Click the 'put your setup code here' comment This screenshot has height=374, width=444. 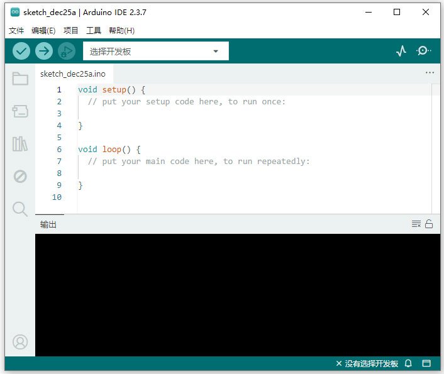pos(187,102)
